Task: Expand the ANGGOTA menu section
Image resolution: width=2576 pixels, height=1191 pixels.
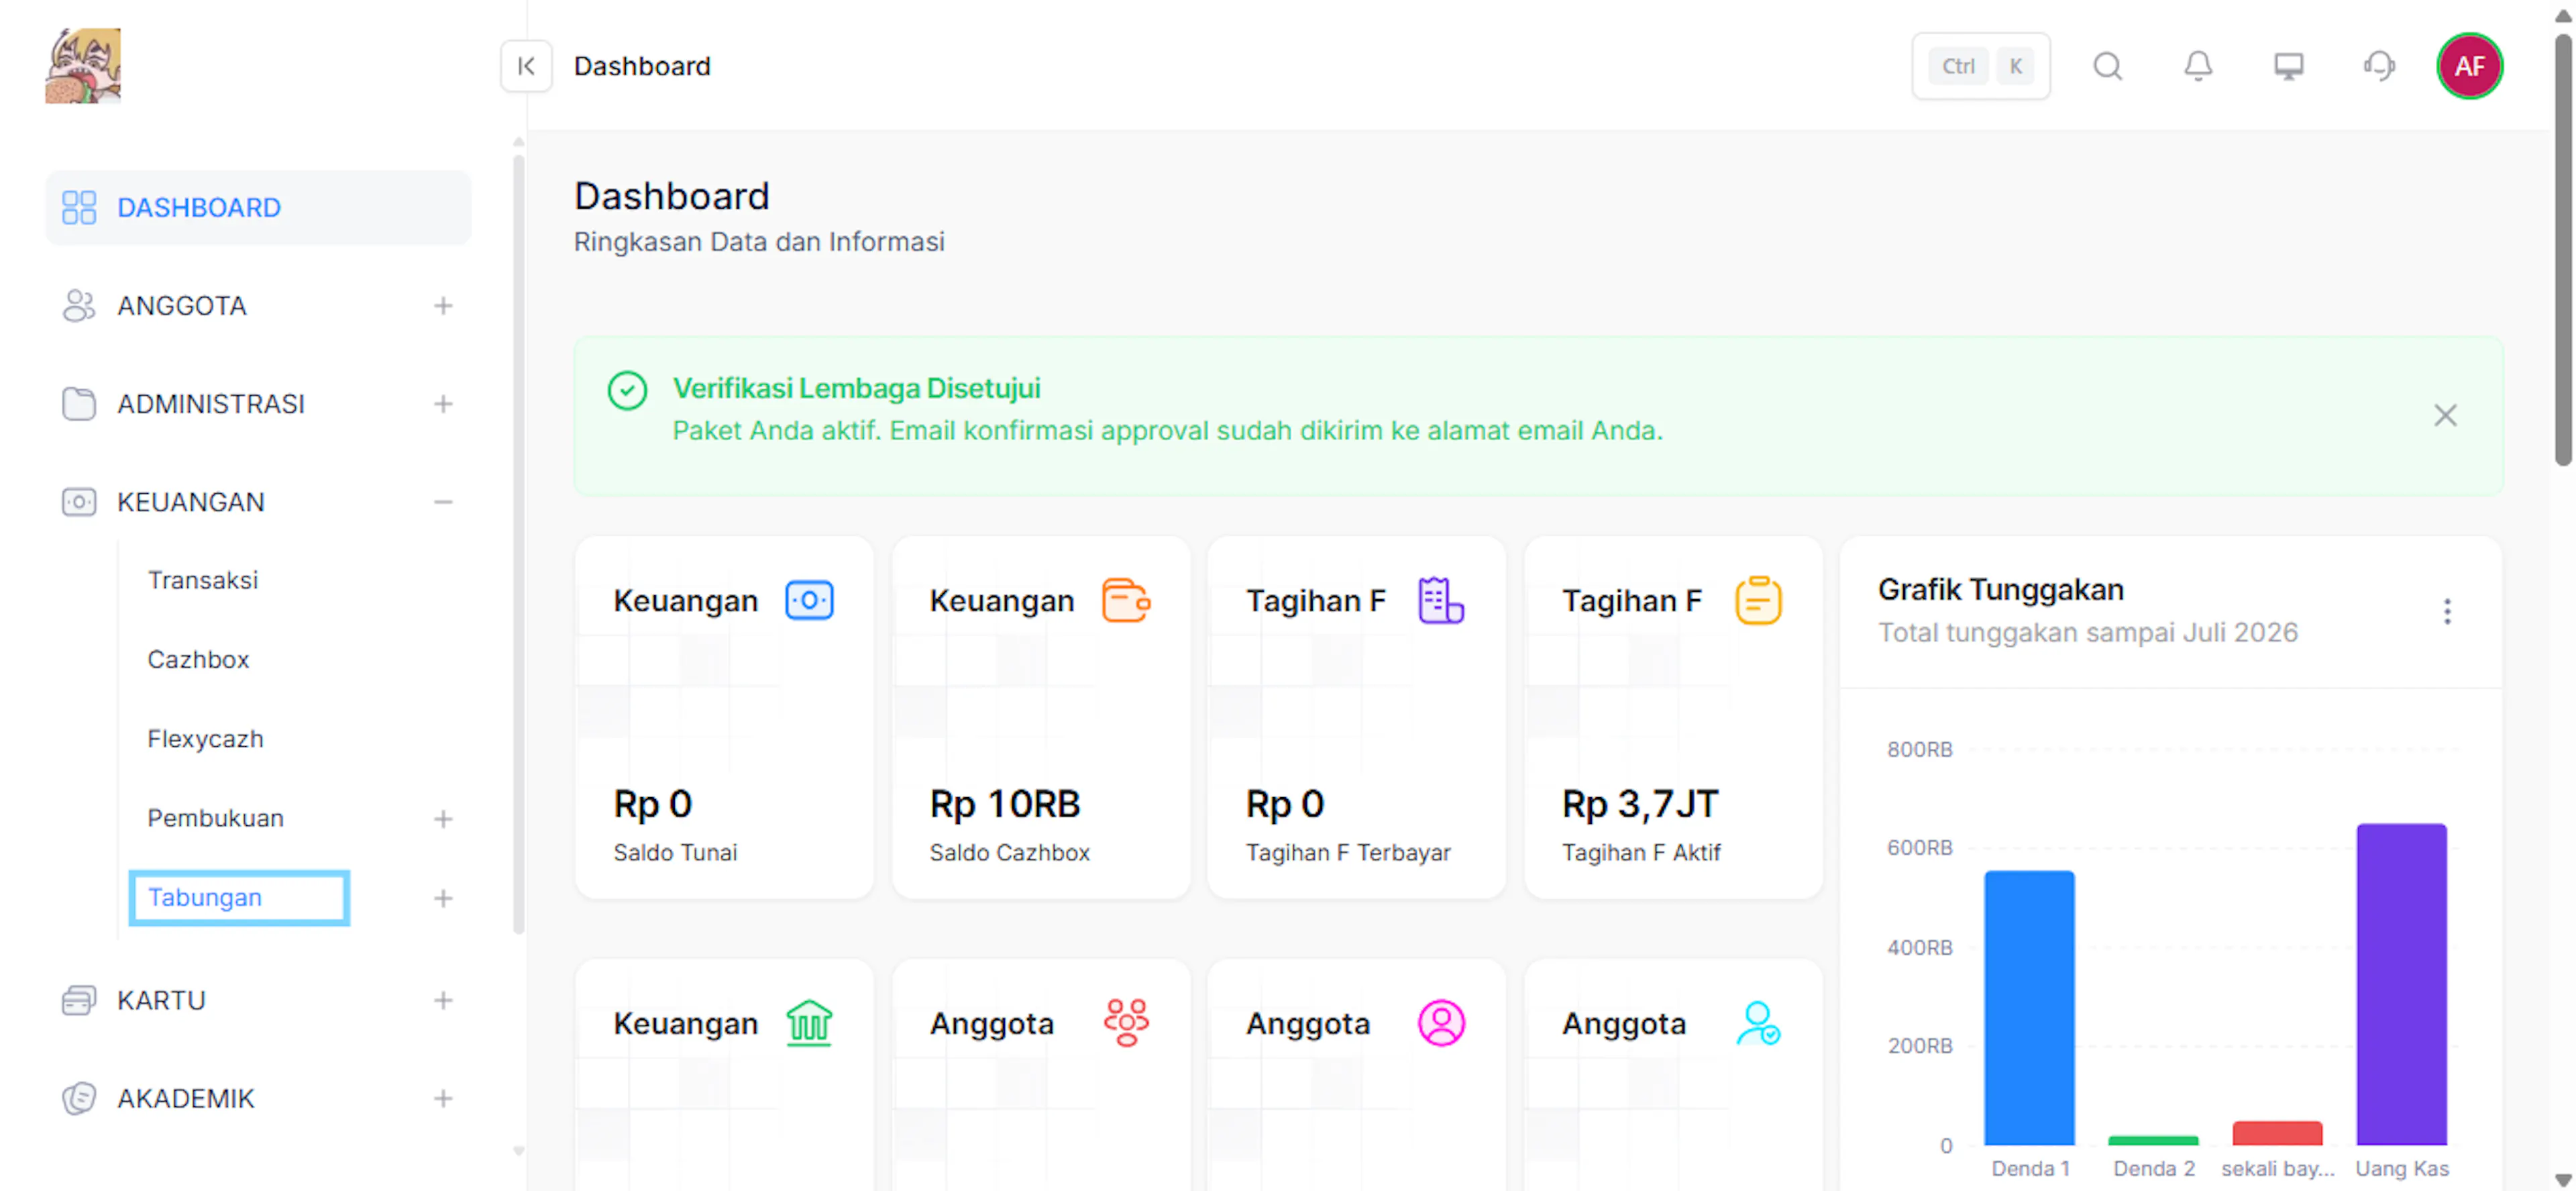Action: click(x=443, y=306)
